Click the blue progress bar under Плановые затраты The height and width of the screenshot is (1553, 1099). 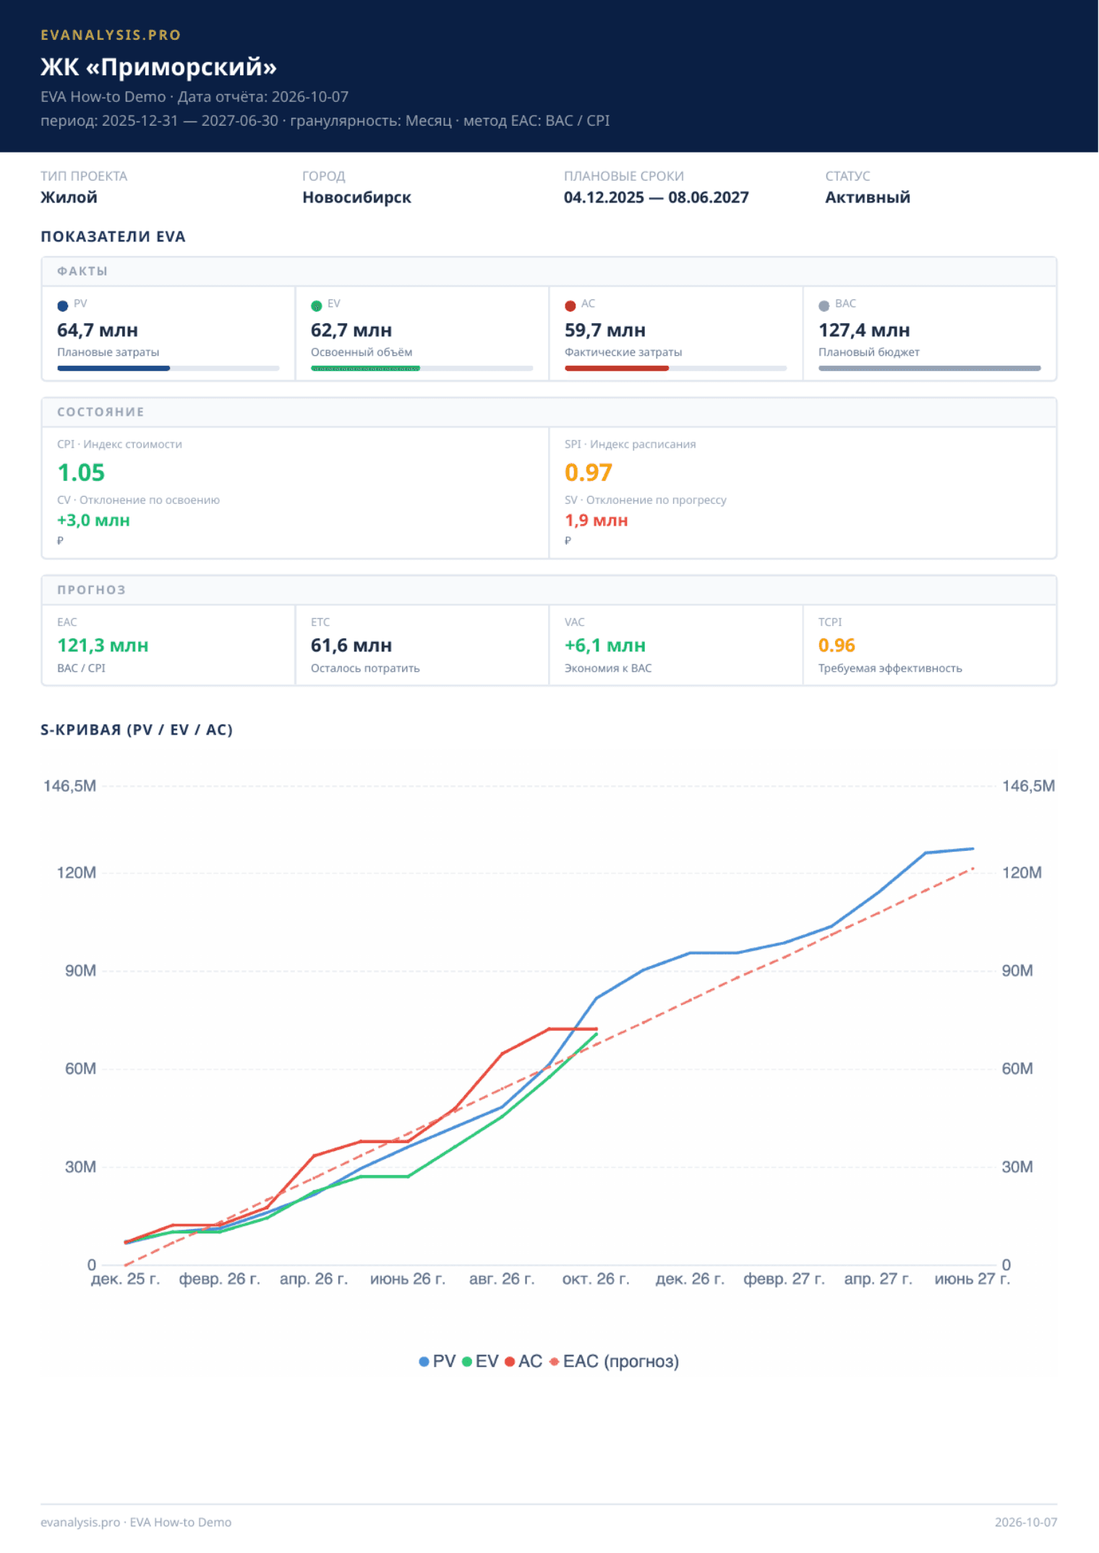pos(114,369)
